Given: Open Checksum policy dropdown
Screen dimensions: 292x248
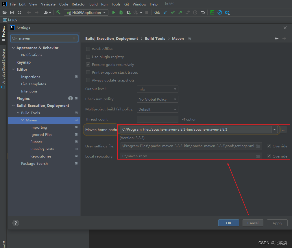Looking at the screenshot, I should click(x=157, y=99).
